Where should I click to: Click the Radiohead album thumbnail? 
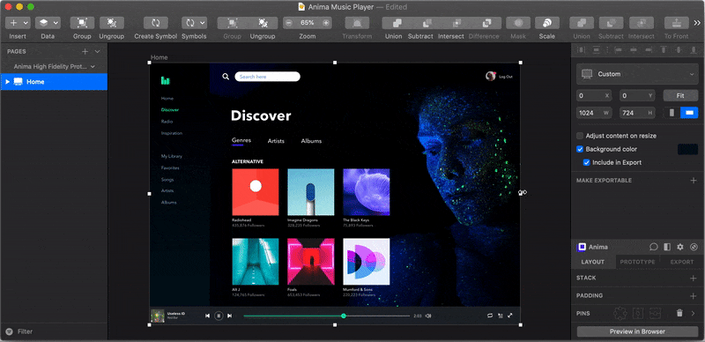[256, 192]
